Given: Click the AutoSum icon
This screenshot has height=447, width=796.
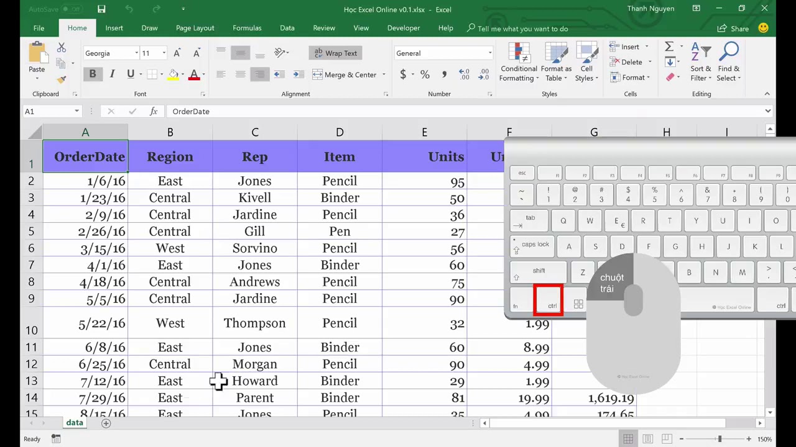Looking at the screenshot, I should (x=669, y=46).
